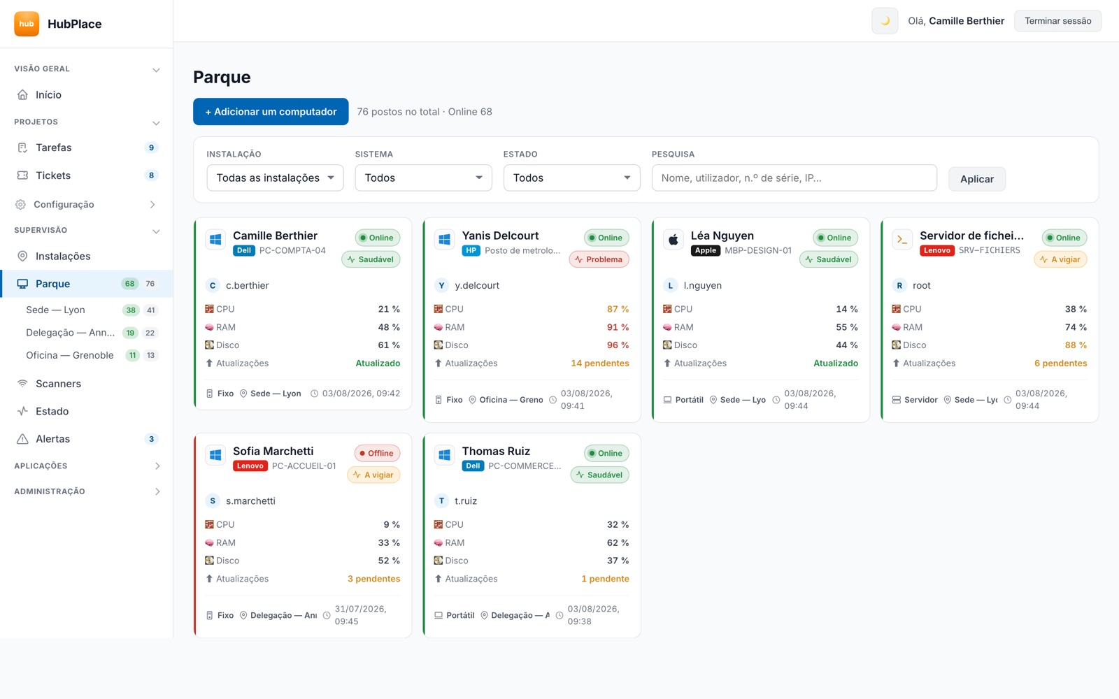Click the y.delcourt avatar circle
The width and height of the screenshot is (1119, 699).
(x=441, y=285)
